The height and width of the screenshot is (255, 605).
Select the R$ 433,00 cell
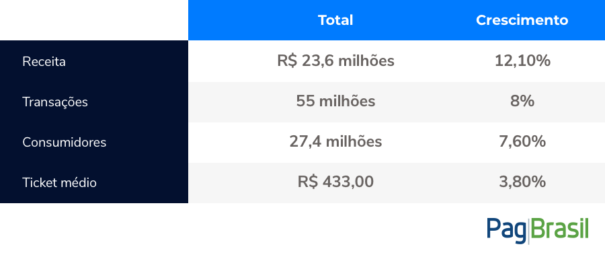(x=335, y=182)
